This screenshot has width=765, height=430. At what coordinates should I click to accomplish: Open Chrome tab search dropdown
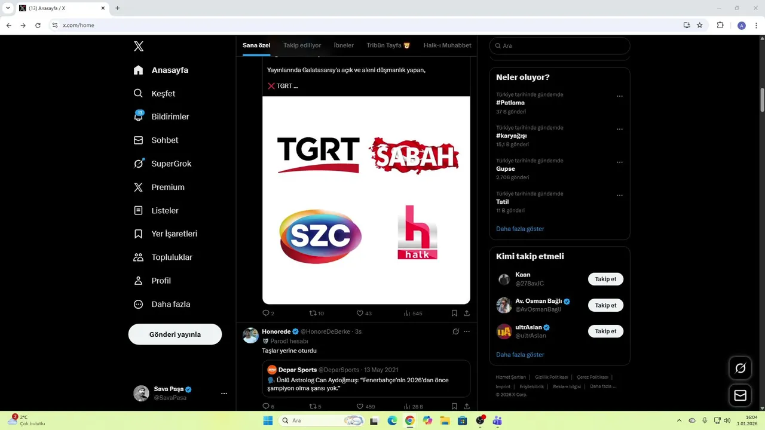(x=8, y=8)
